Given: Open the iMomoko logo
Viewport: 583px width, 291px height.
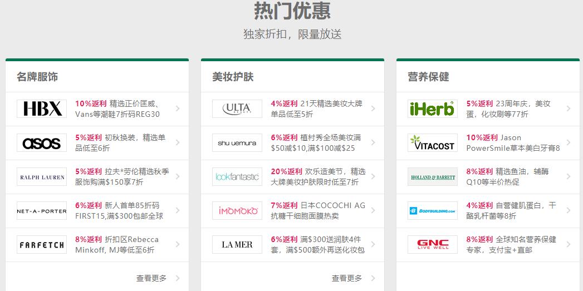Looking at the screenshot, I should point(237,211).
